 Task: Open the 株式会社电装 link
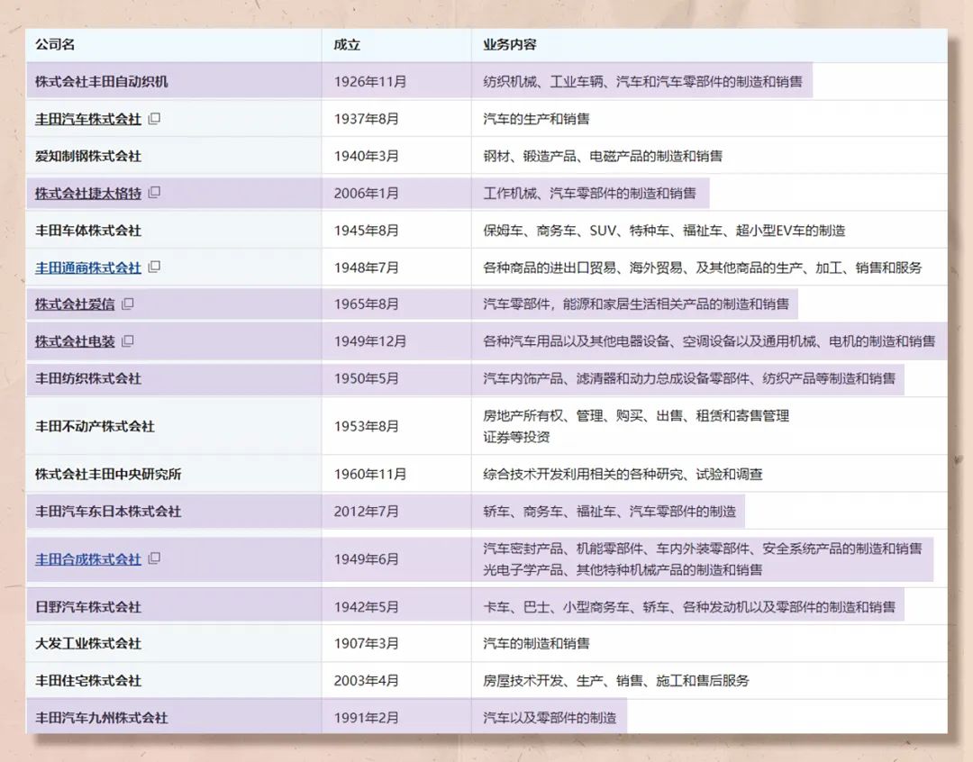tap(75, 341)
